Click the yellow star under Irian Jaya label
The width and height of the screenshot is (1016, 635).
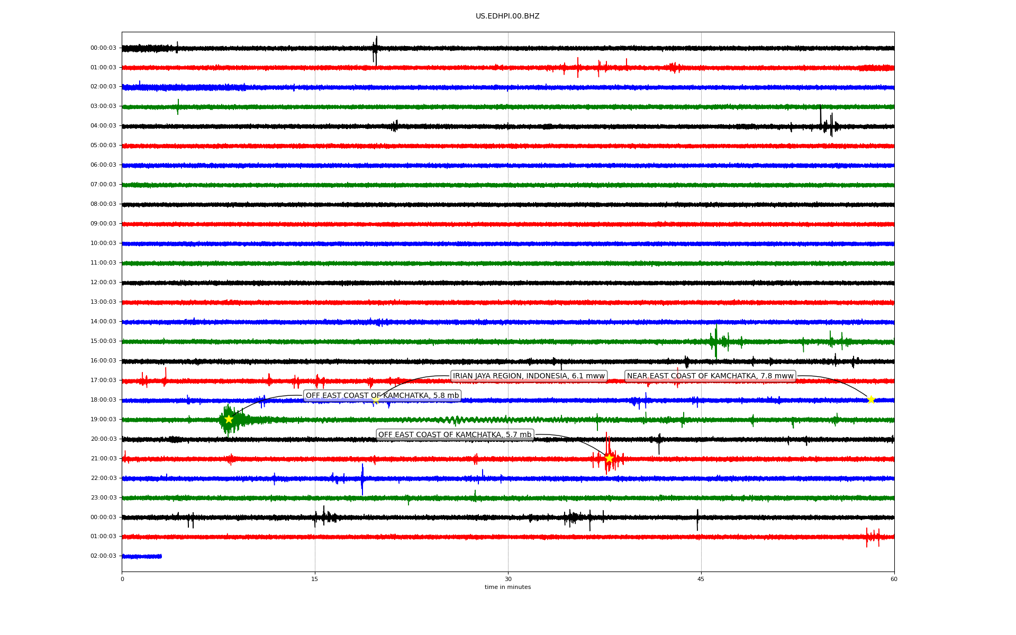tap(376, 400)
